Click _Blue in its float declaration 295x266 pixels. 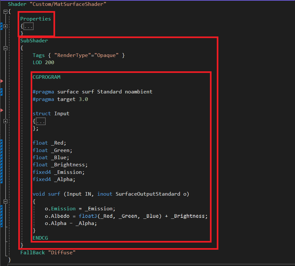59,158
